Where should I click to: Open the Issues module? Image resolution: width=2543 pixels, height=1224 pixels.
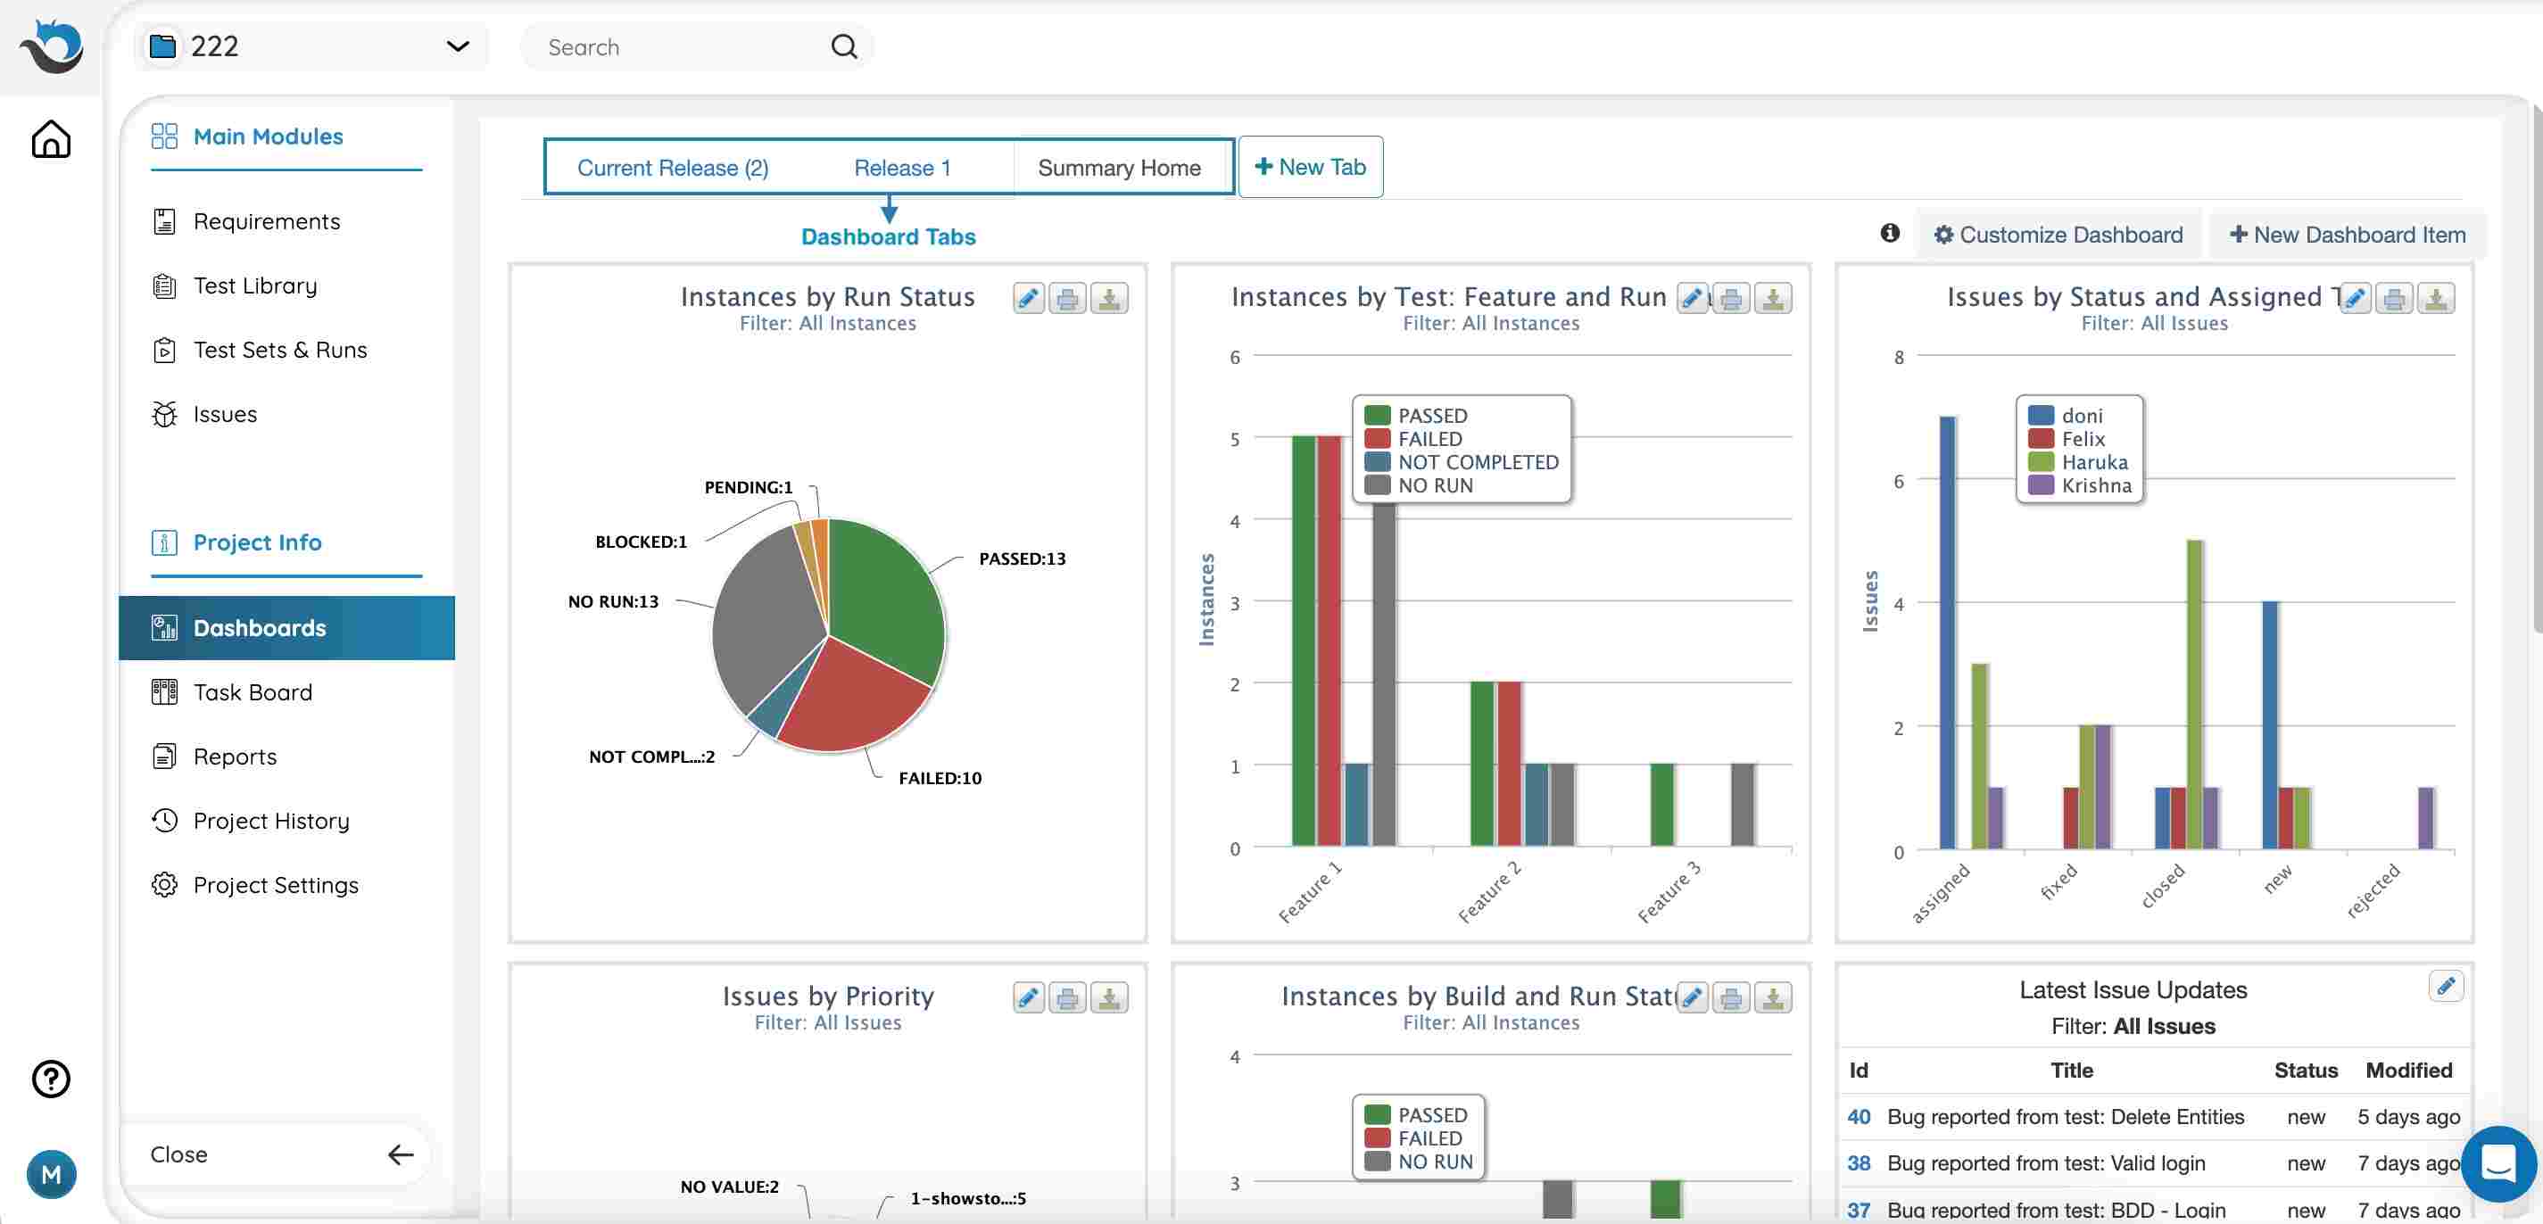[x=224, y=414]
